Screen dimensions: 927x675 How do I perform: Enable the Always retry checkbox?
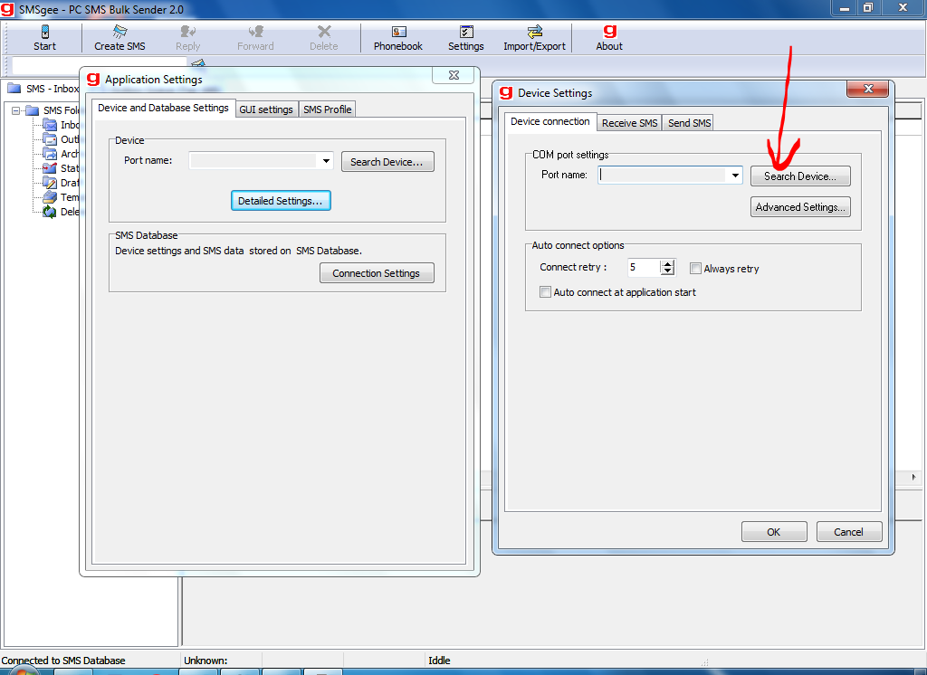pos(696,269)
